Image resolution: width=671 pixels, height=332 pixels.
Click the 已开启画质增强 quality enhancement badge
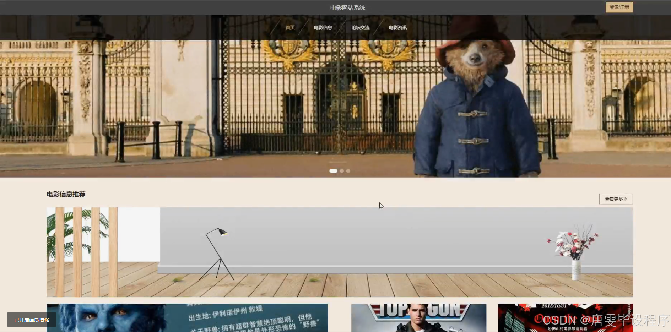click(32, 320)
